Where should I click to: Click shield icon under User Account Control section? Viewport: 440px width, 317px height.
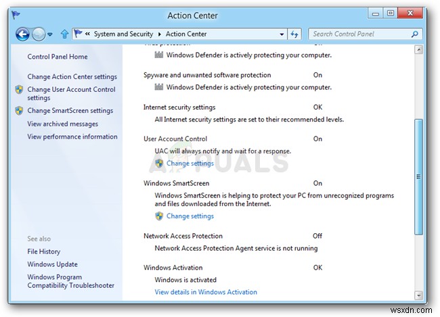(159, 163)
